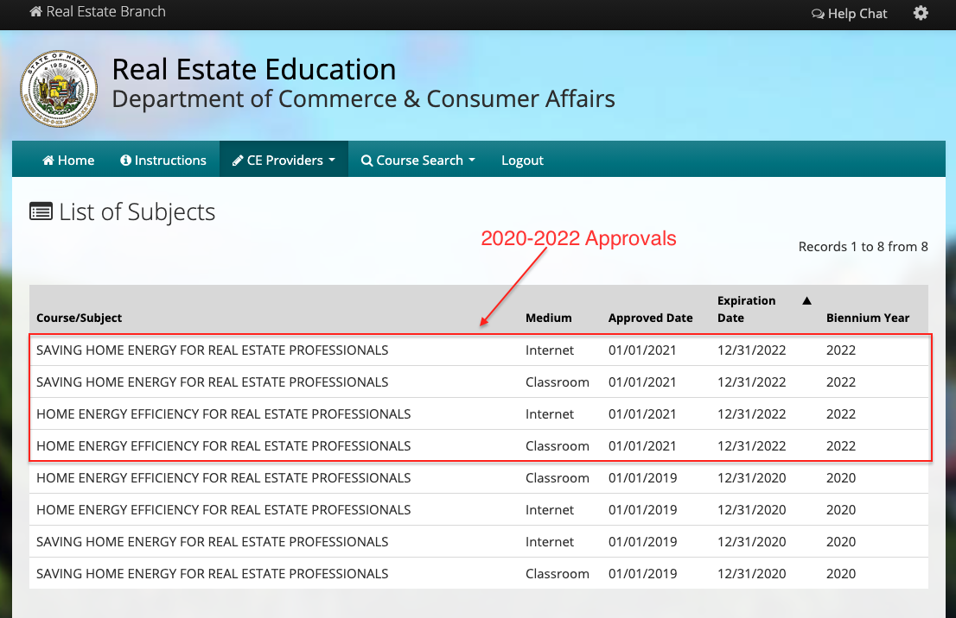Select Logout from the navigation menu

click(x=522, y=160)
